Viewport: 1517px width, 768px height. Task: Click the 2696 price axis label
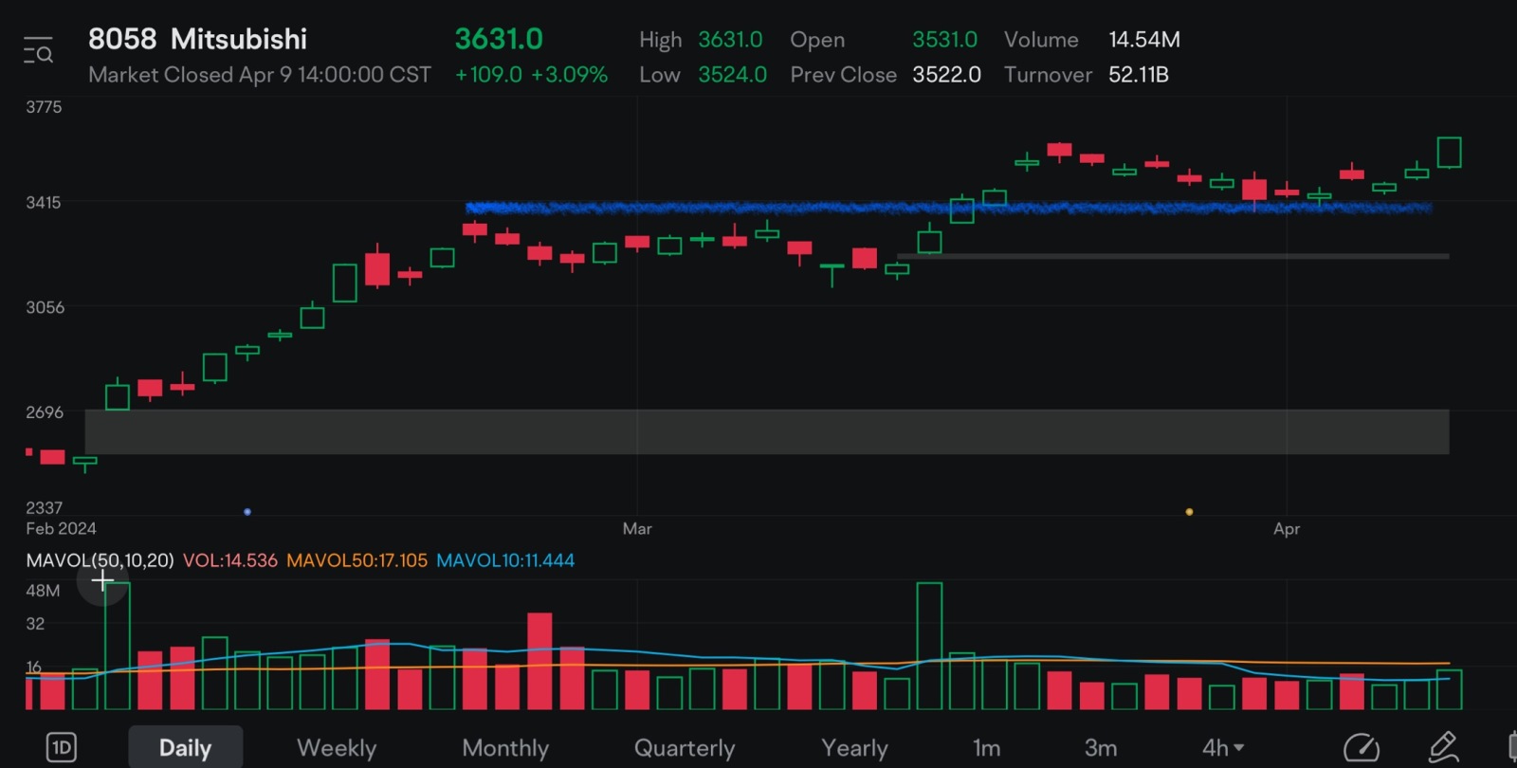(45, 412)
